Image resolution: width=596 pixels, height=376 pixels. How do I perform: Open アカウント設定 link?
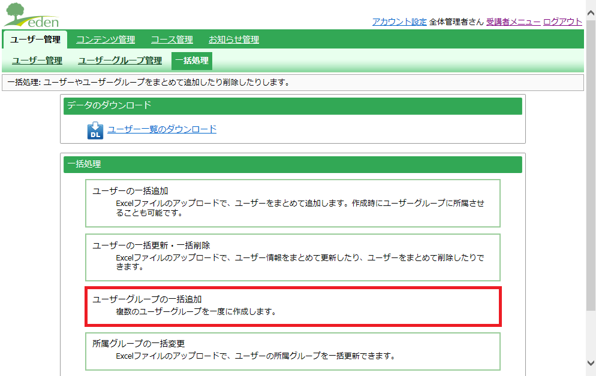coord(399,22)
